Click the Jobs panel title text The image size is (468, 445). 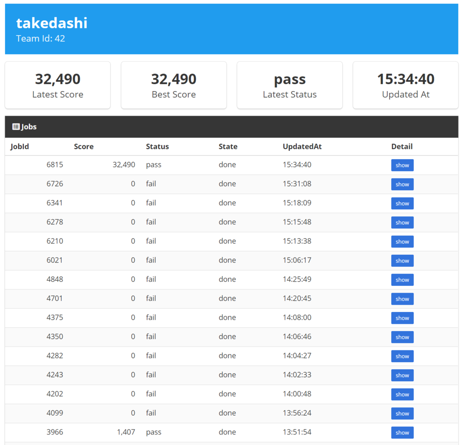[29, 127]
